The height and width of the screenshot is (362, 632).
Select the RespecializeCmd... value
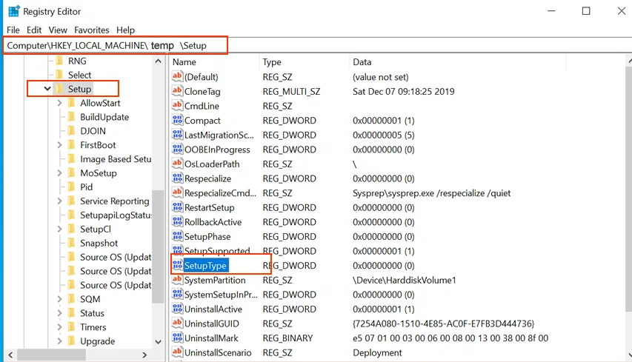pos(220,193)
